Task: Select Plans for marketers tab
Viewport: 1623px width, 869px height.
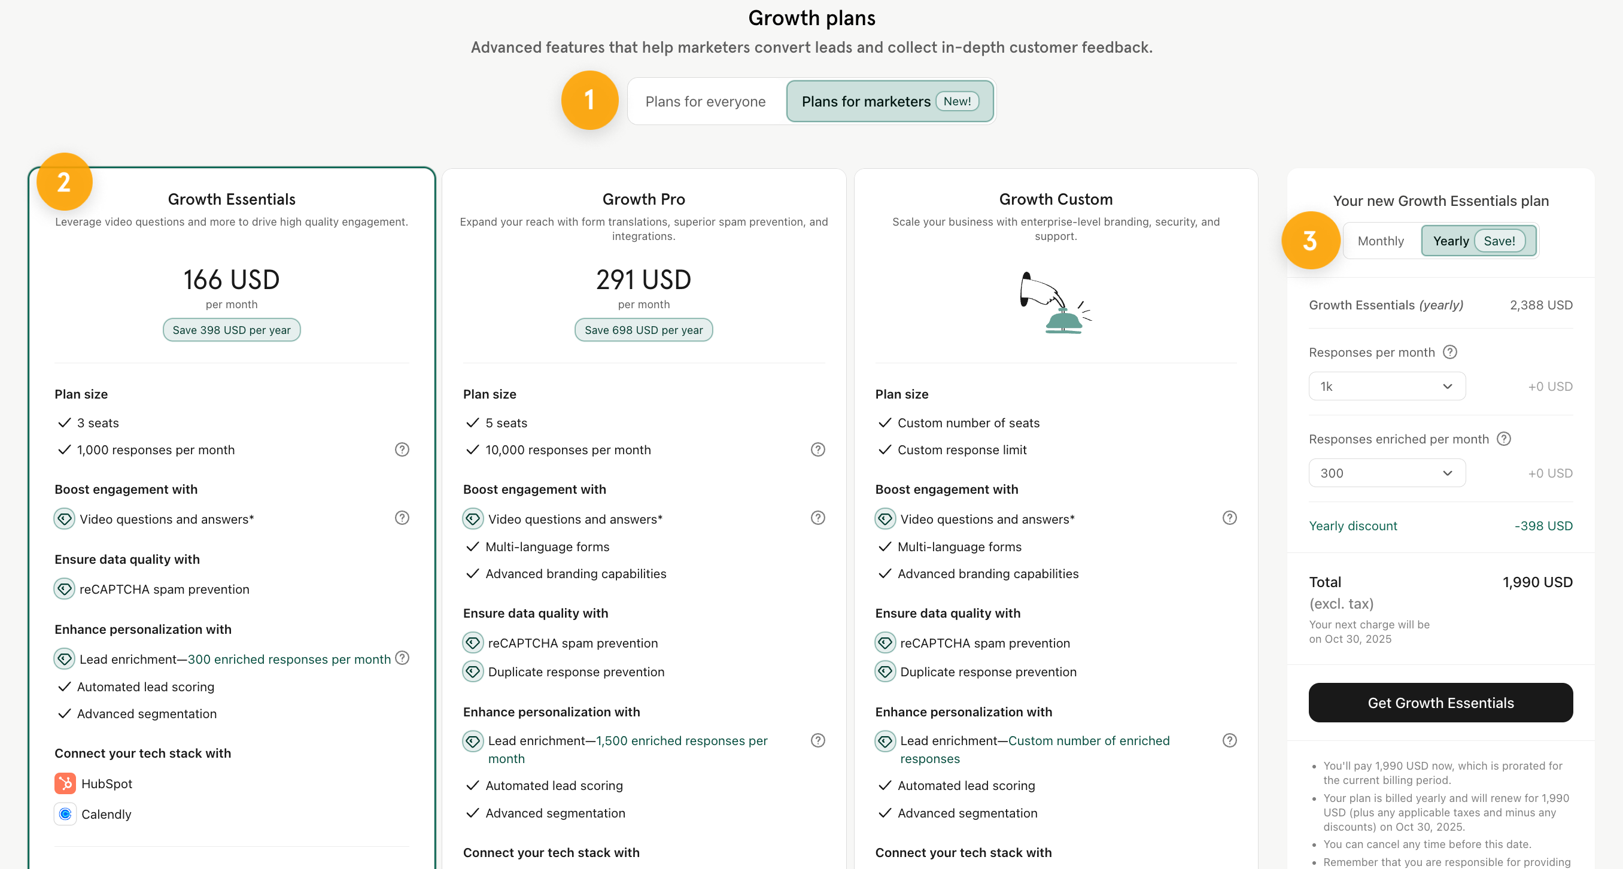Action: [890, 102]
